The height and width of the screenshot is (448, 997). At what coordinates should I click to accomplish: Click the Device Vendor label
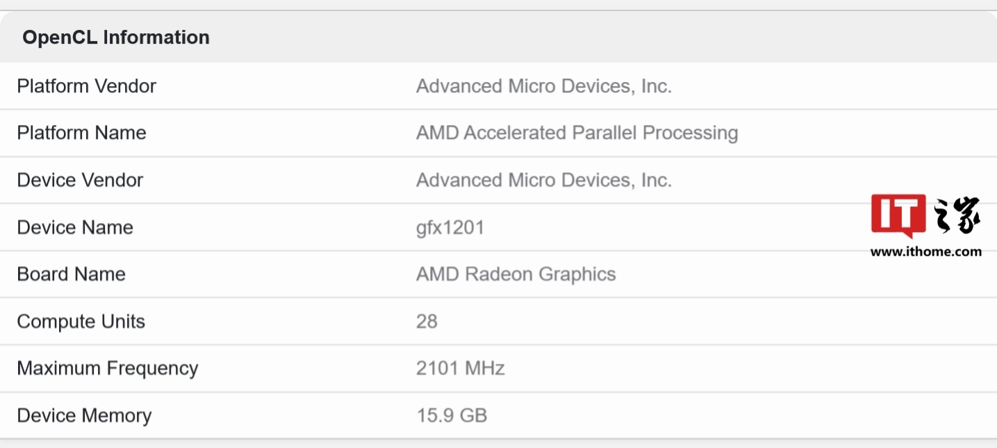[80, 180]
